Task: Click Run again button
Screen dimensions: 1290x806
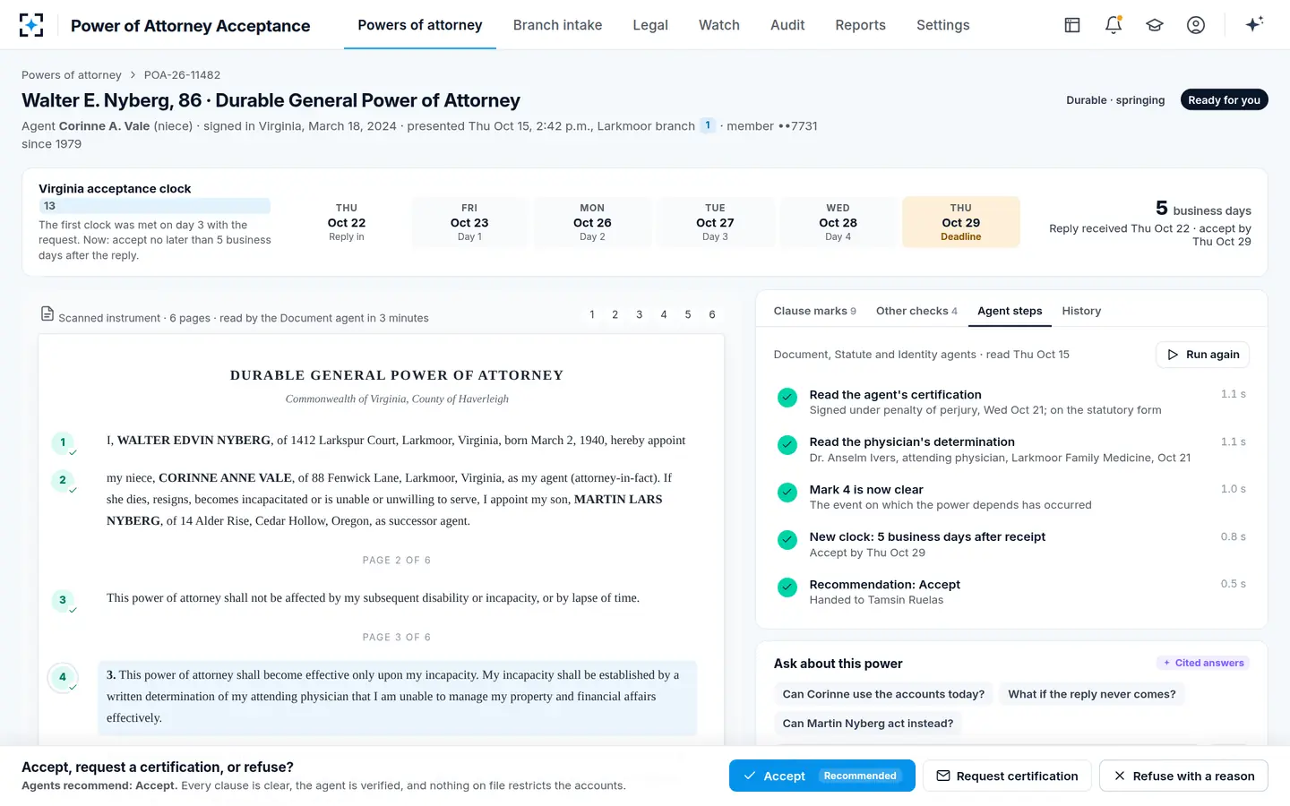Action: [1202, 355]
